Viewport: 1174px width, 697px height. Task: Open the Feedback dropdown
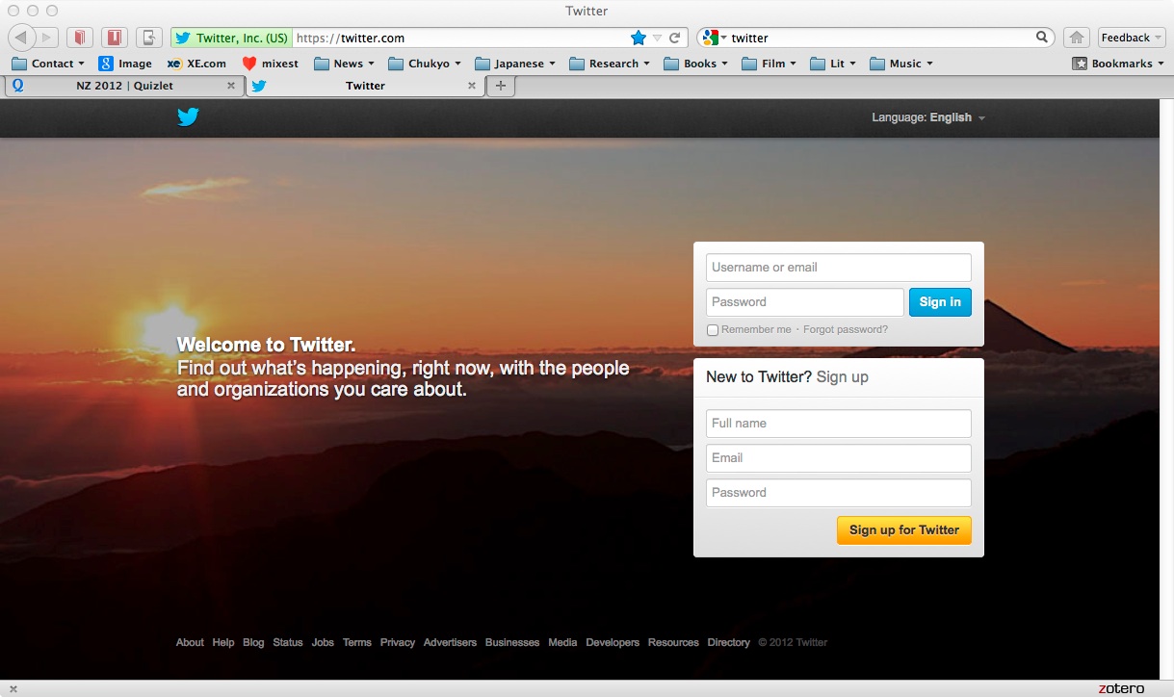1132,38
